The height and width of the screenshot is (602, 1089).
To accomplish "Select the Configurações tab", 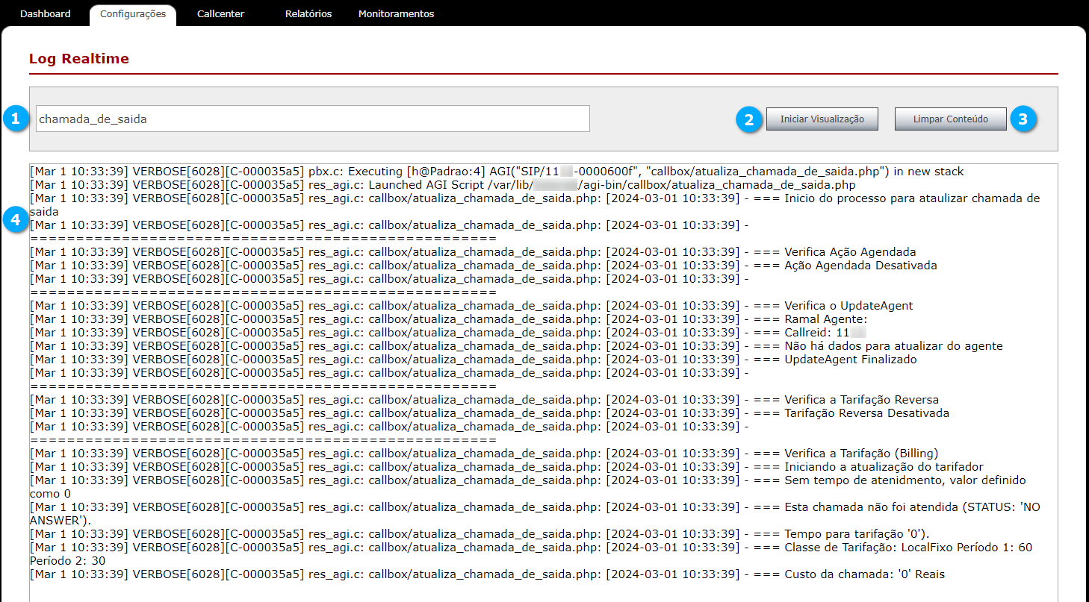I will (x=133, y=14).
